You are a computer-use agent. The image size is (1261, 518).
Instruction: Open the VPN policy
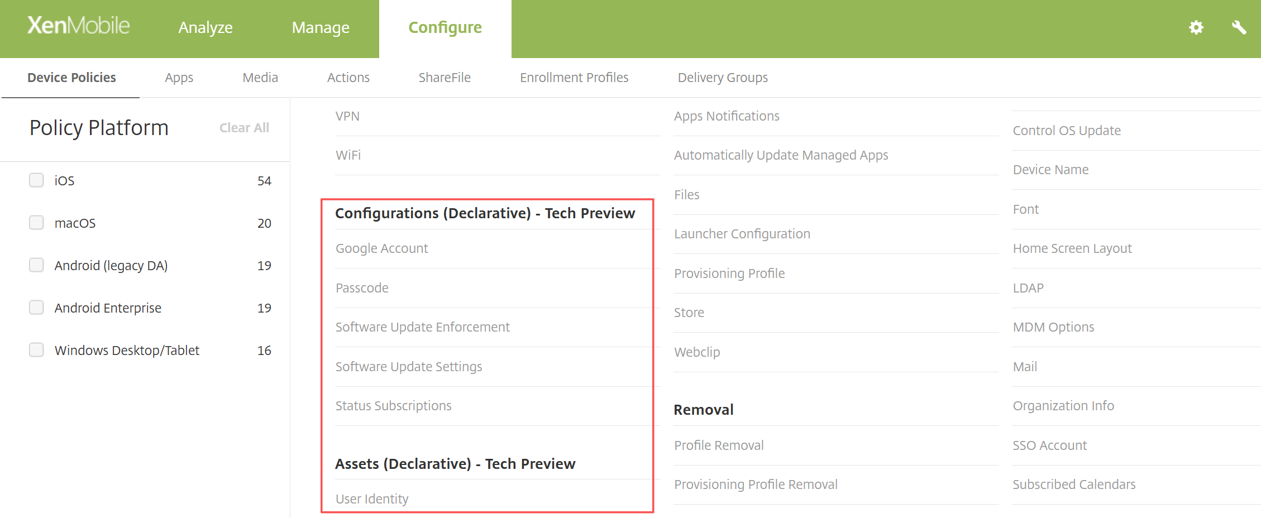[348, 116]
